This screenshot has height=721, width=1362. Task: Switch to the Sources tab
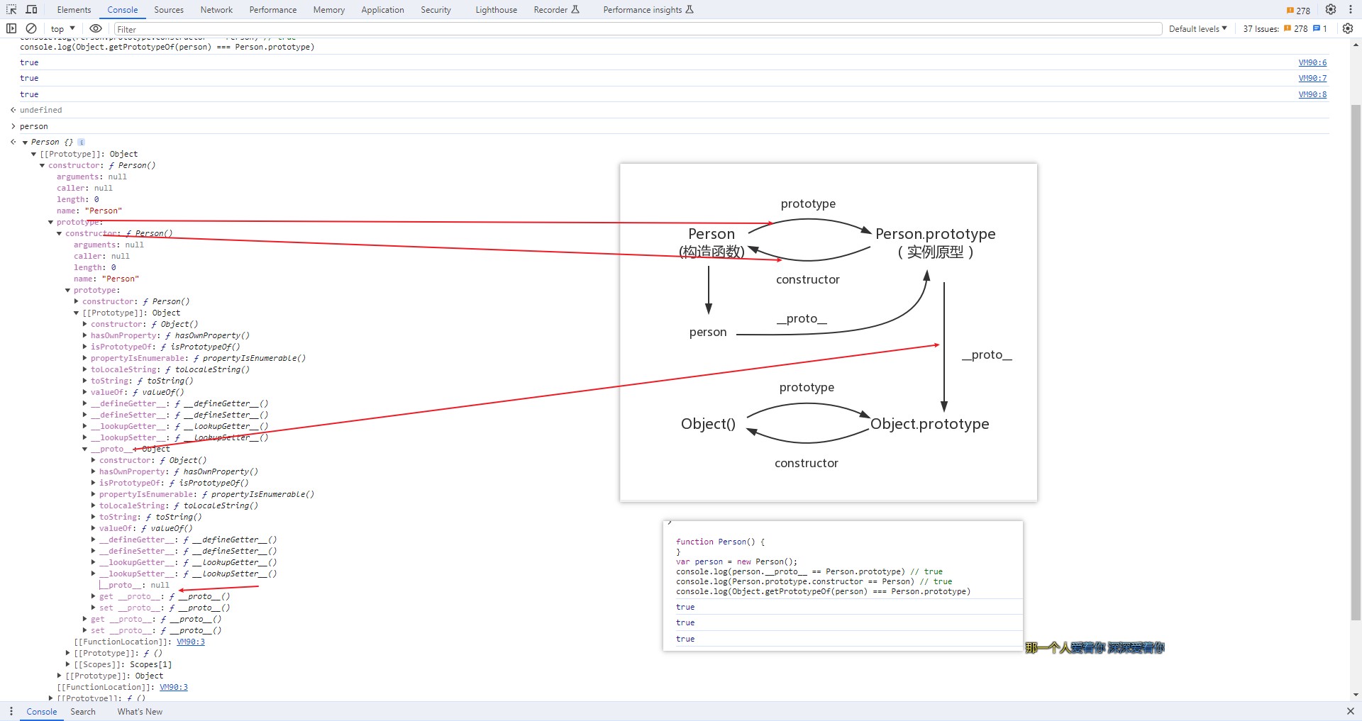169,10
